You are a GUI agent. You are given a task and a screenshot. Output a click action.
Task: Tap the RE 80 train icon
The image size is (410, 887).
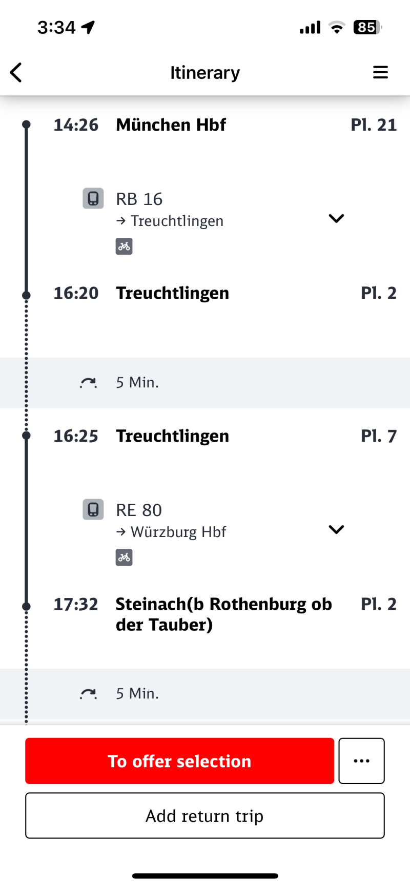point(93,509)
